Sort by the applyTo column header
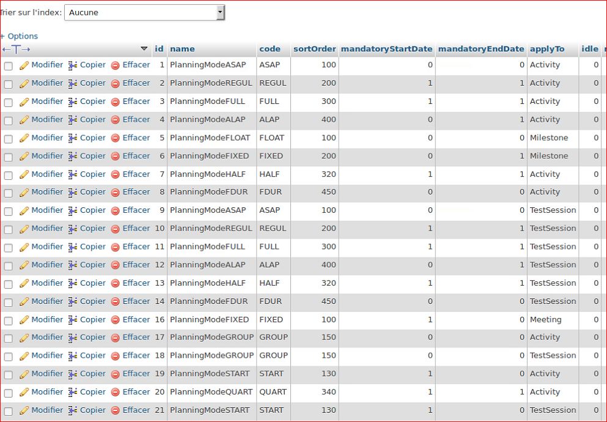 [x=546, y=49]
